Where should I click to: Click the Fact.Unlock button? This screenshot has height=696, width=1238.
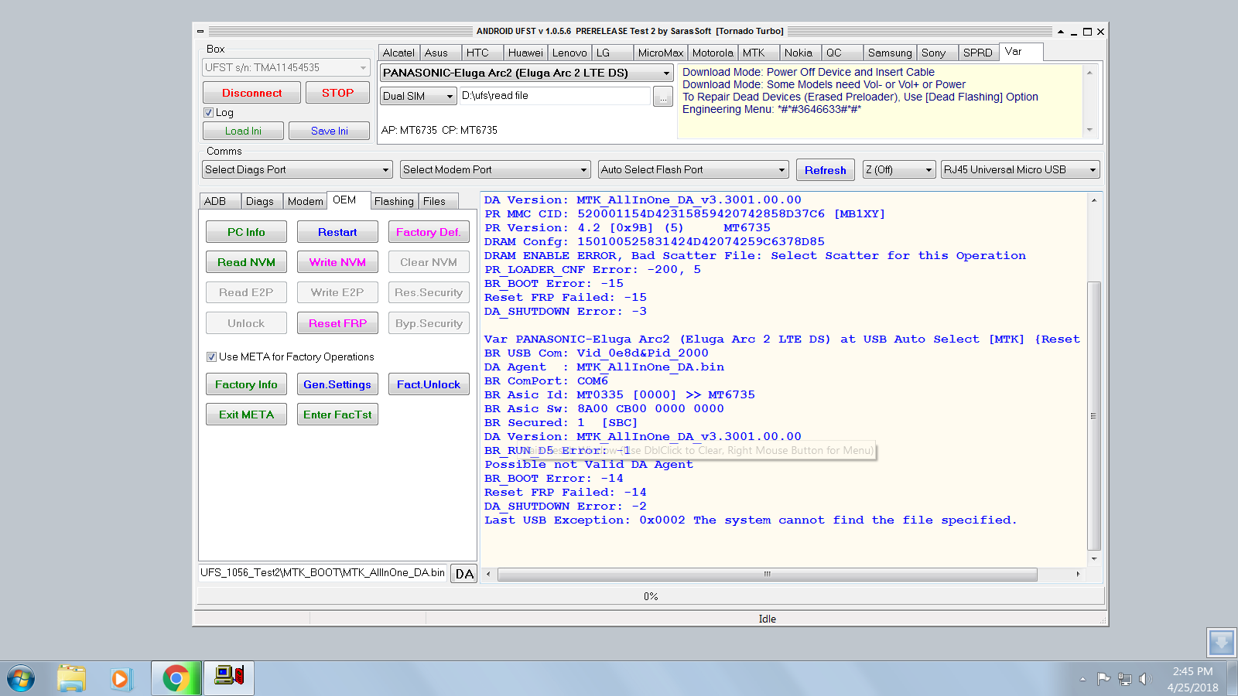[x=429, y=384]
